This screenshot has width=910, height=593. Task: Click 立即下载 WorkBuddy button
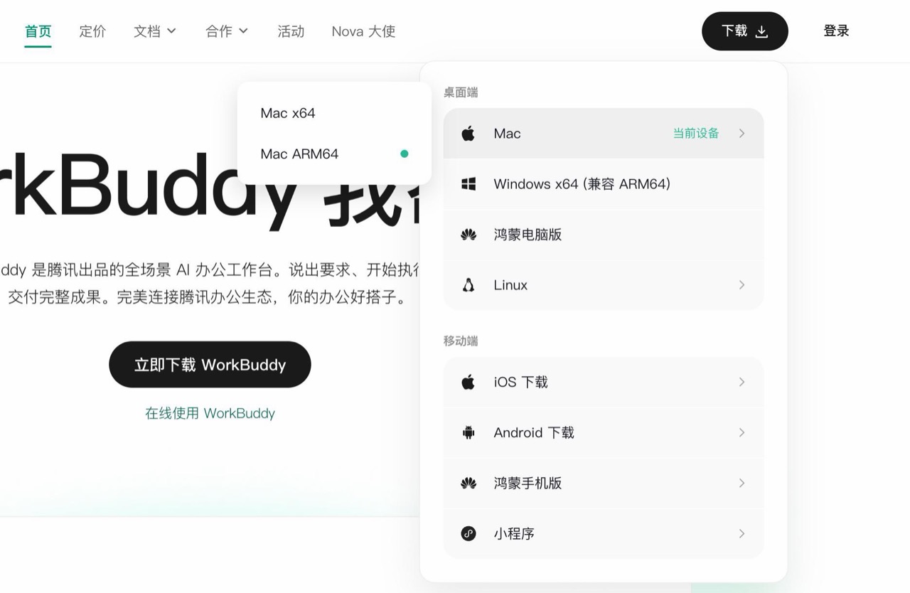[x=210, y=365]
